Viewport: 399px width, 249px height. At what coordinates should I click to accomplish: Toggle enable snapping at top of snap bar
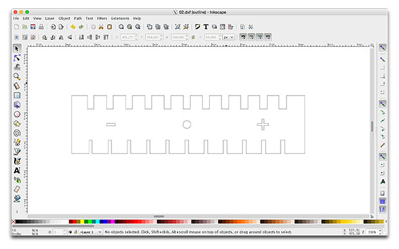(x=382, y=47)
